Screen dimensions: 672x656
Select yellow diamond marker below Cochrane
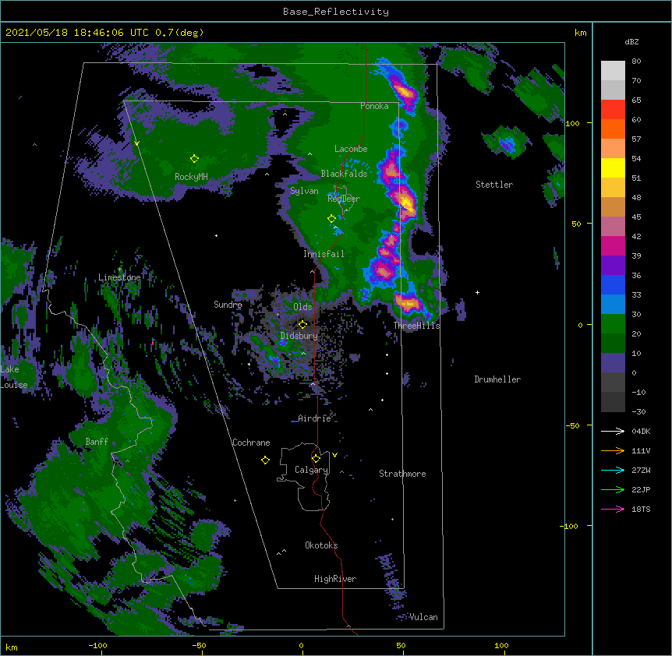[265, 460]
